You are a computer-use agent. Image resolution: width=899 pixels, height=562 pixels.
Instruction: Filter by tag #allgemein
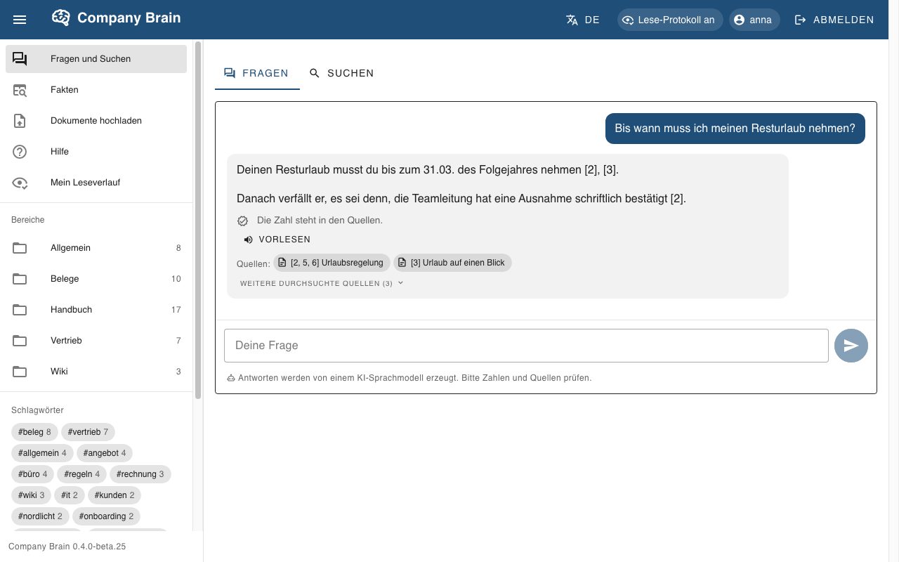42,453
